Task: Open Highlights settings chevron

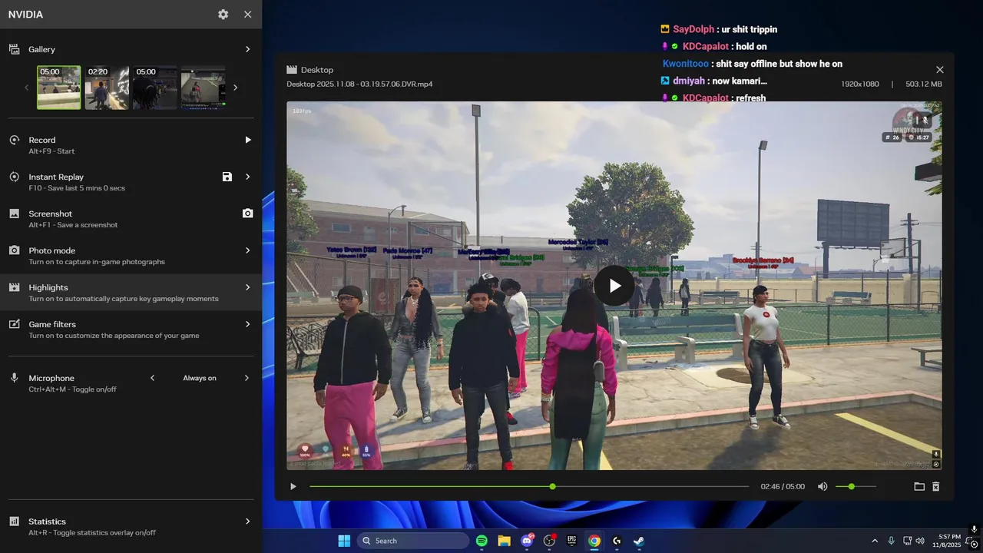Action: [x=247, y=287]
